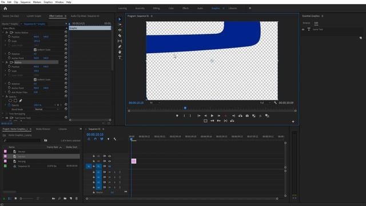366x206 pixels.
Task: Create new bin in Project panel
Action: pyautogui.click(x=65, y=199)
